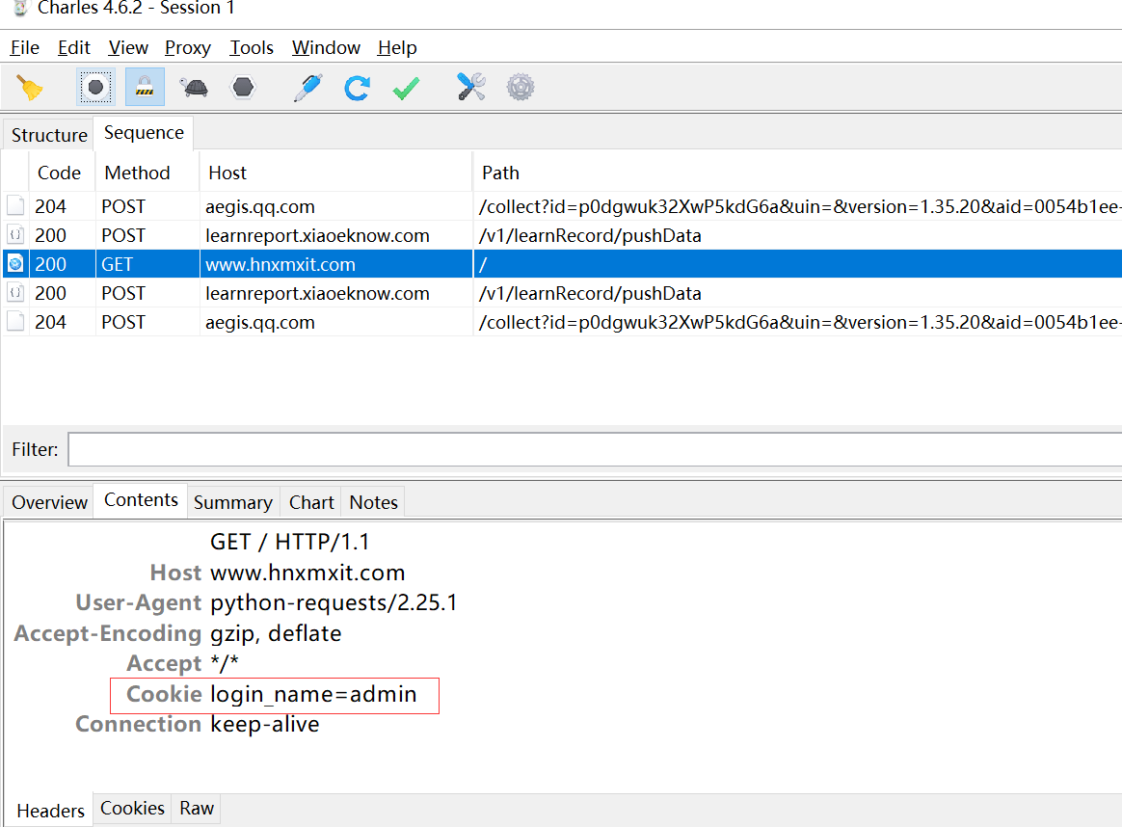Toggle recording with the record icon
Image resolution: width=1122 pixels, height=827 pixels.
point(95,87)
